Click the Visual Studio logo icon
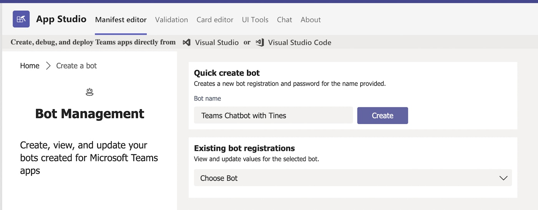The image size is (538, 210). [186, 43]
